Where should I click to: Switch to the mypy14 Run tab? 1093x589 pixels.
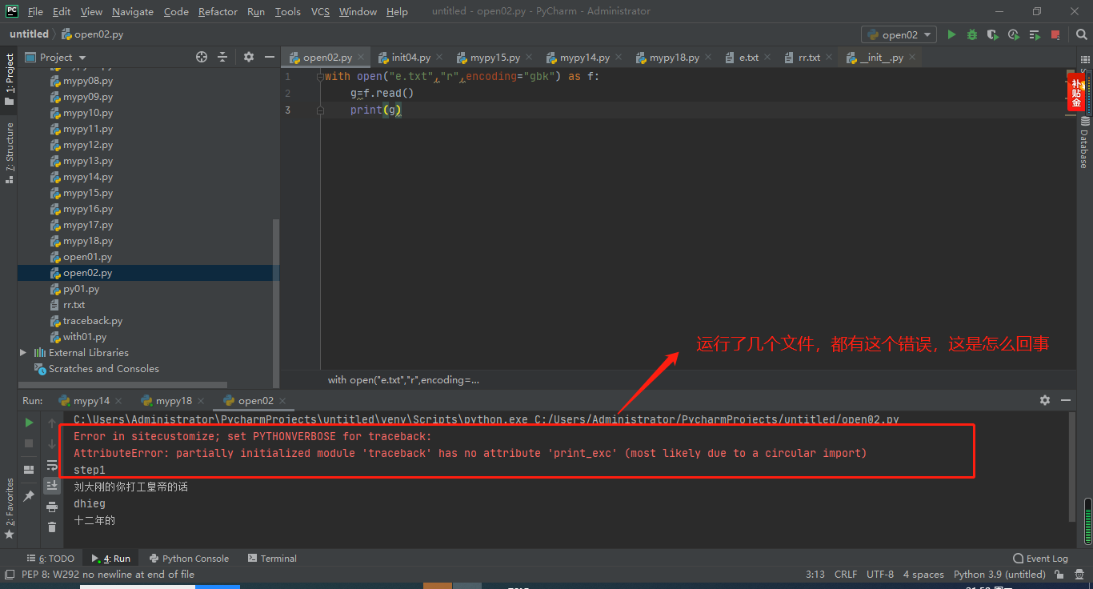click(x=90, y=401)
